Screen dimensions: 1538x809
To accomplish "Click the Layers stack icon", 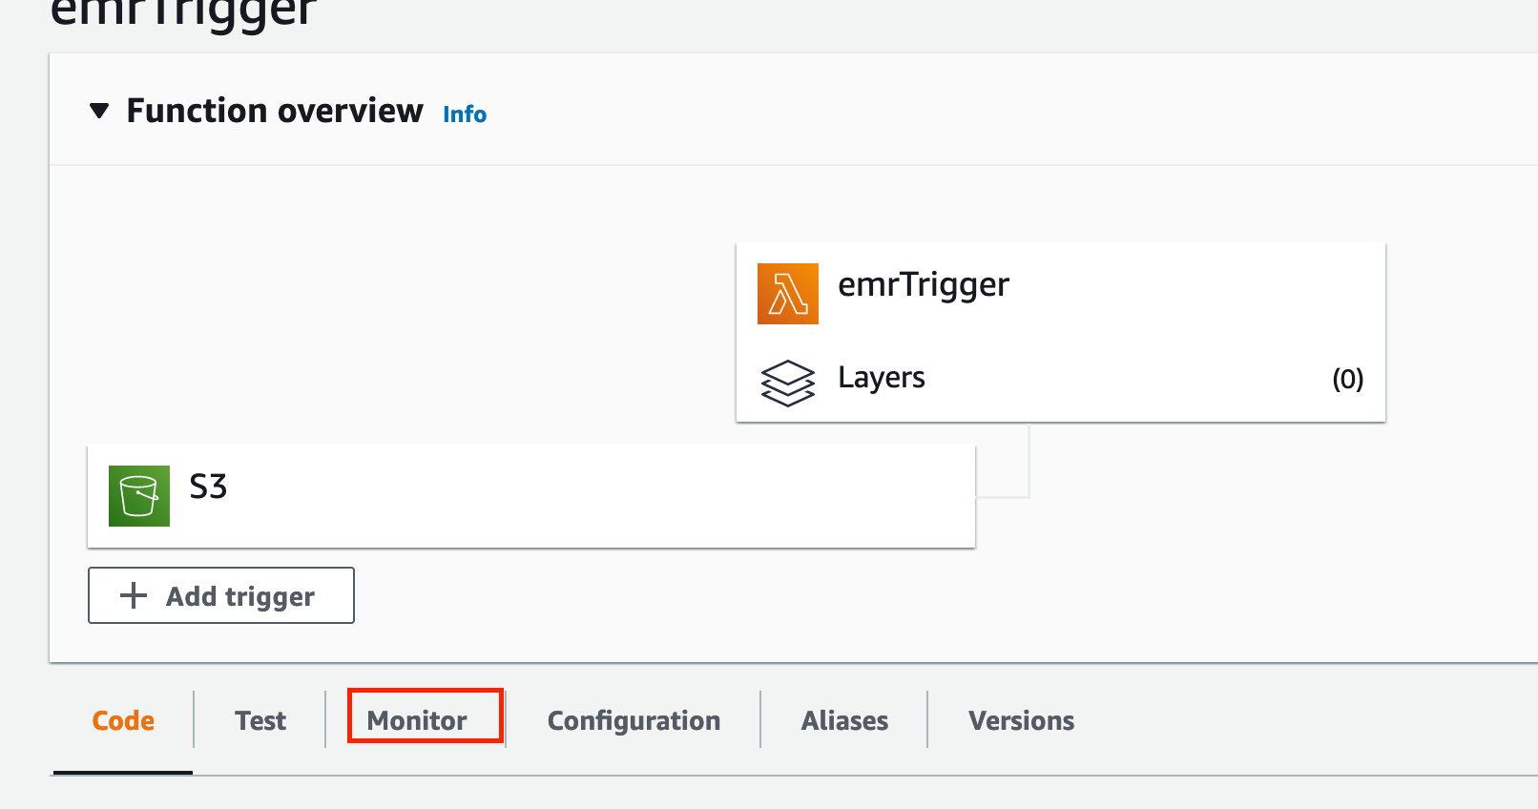I will pyautogui.click(x=787, y=383).
